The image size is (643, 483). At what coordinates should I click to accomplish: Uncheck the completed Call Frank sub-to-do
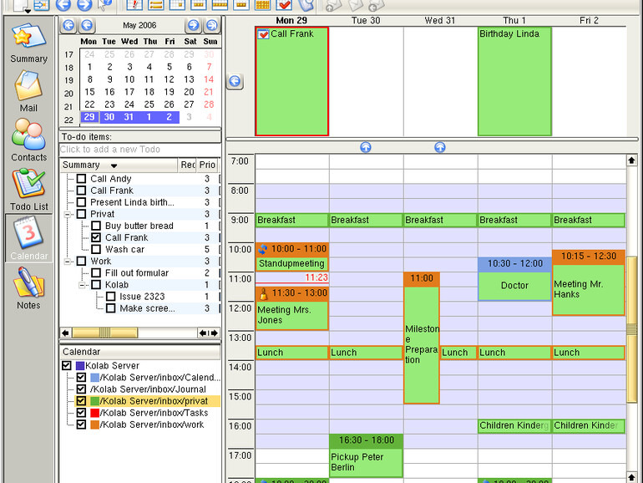96,237
